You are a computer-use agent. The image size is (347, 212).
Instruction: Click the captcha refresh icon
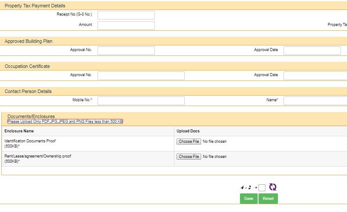(273, 187)
